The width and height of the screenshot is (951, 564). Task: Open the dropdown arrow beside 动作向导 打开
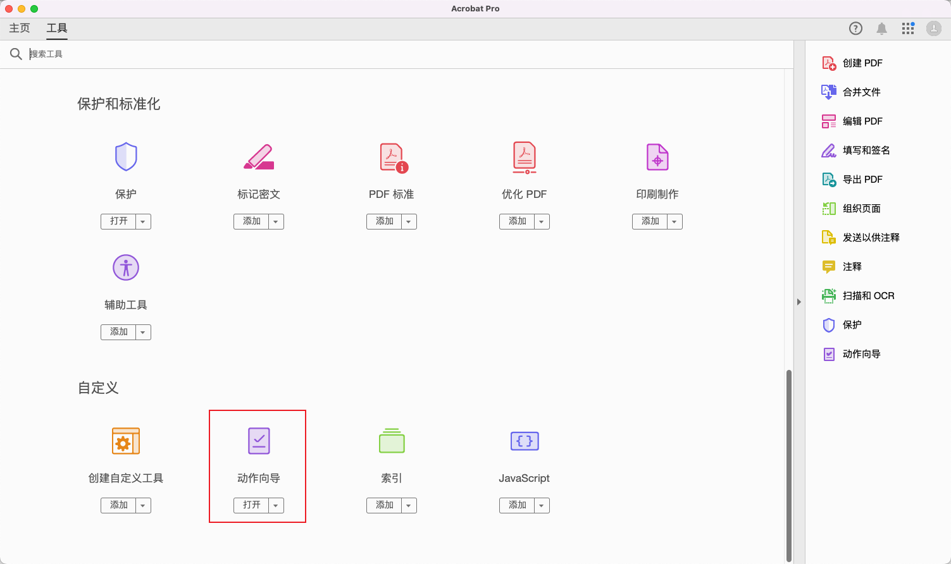tap(276, 506)
